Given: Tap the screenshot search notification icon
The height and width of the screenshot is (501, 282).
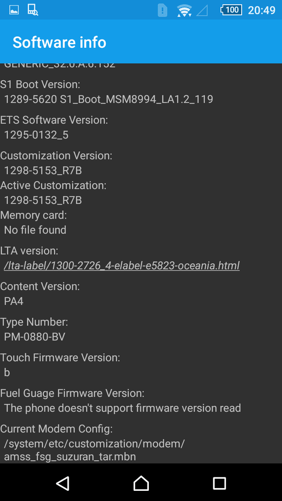Looking at the screenshot, I should pyautogui.click(x=32, y=10).
